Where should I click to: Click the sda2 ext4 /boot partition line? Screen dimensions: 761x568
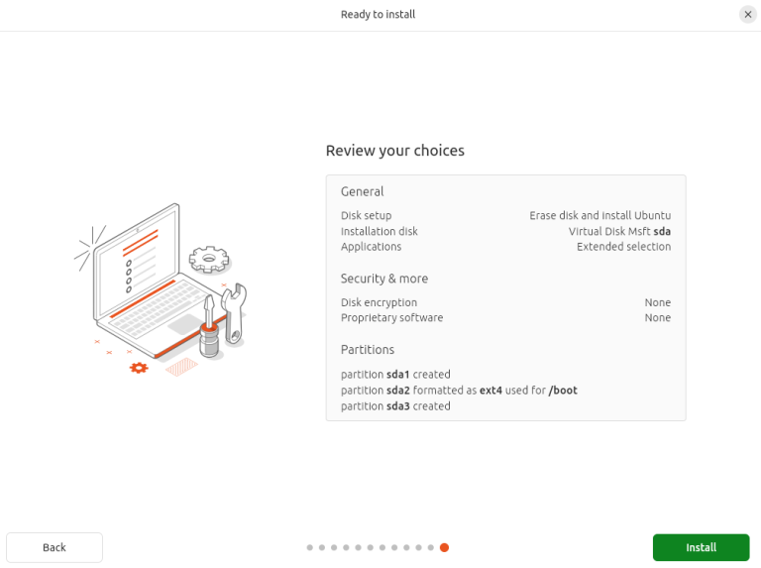click(459, 391)
